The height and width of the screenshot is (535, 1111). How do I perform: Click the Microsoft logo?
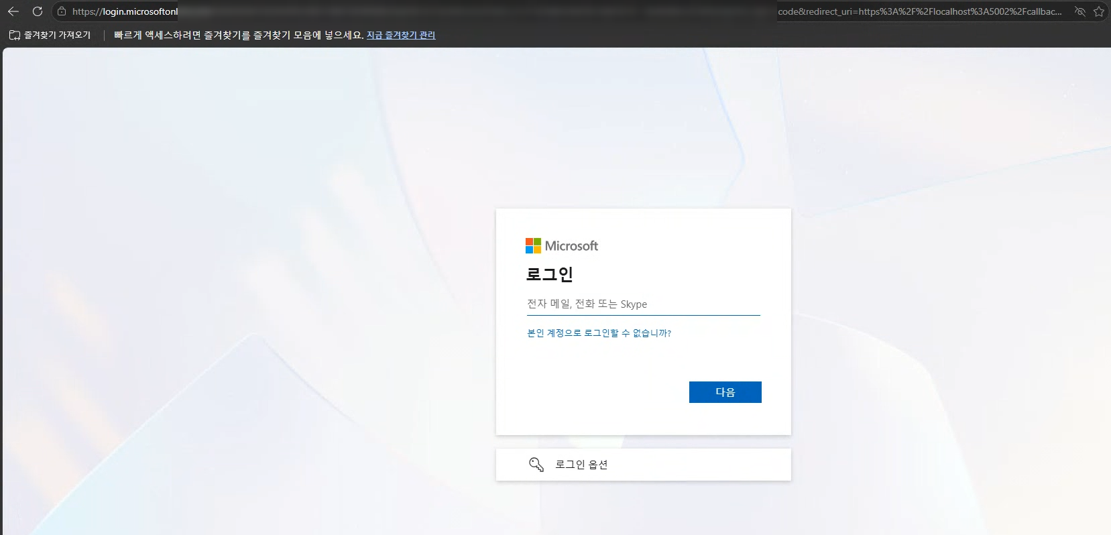tap(562, 246)
